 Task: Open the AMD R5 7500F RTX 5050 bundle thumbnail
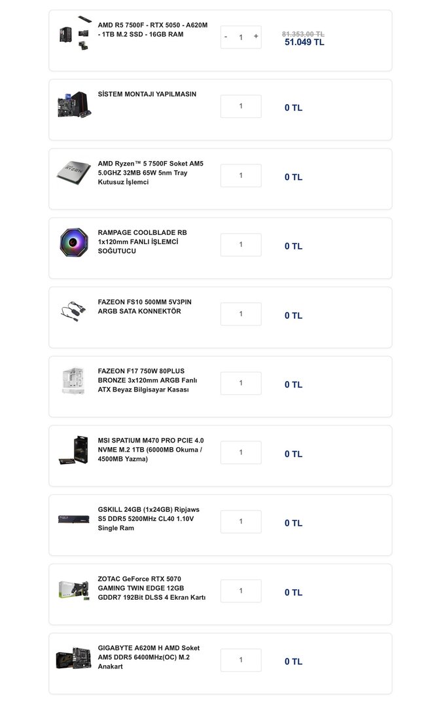pos(74,33)
